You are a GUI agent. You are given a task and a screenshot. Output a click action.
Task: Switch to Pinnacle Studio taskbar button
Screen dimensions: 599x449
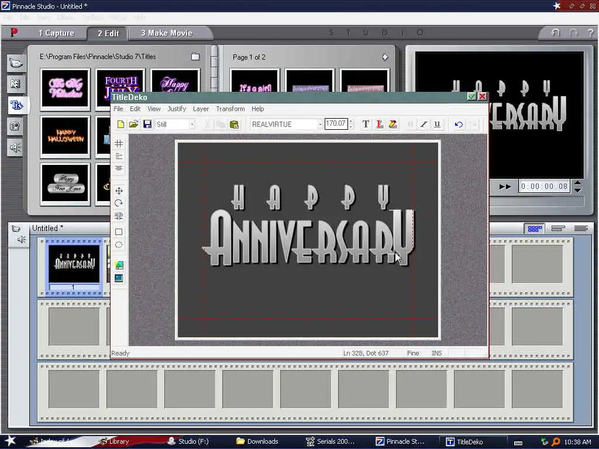click(400, 441)
